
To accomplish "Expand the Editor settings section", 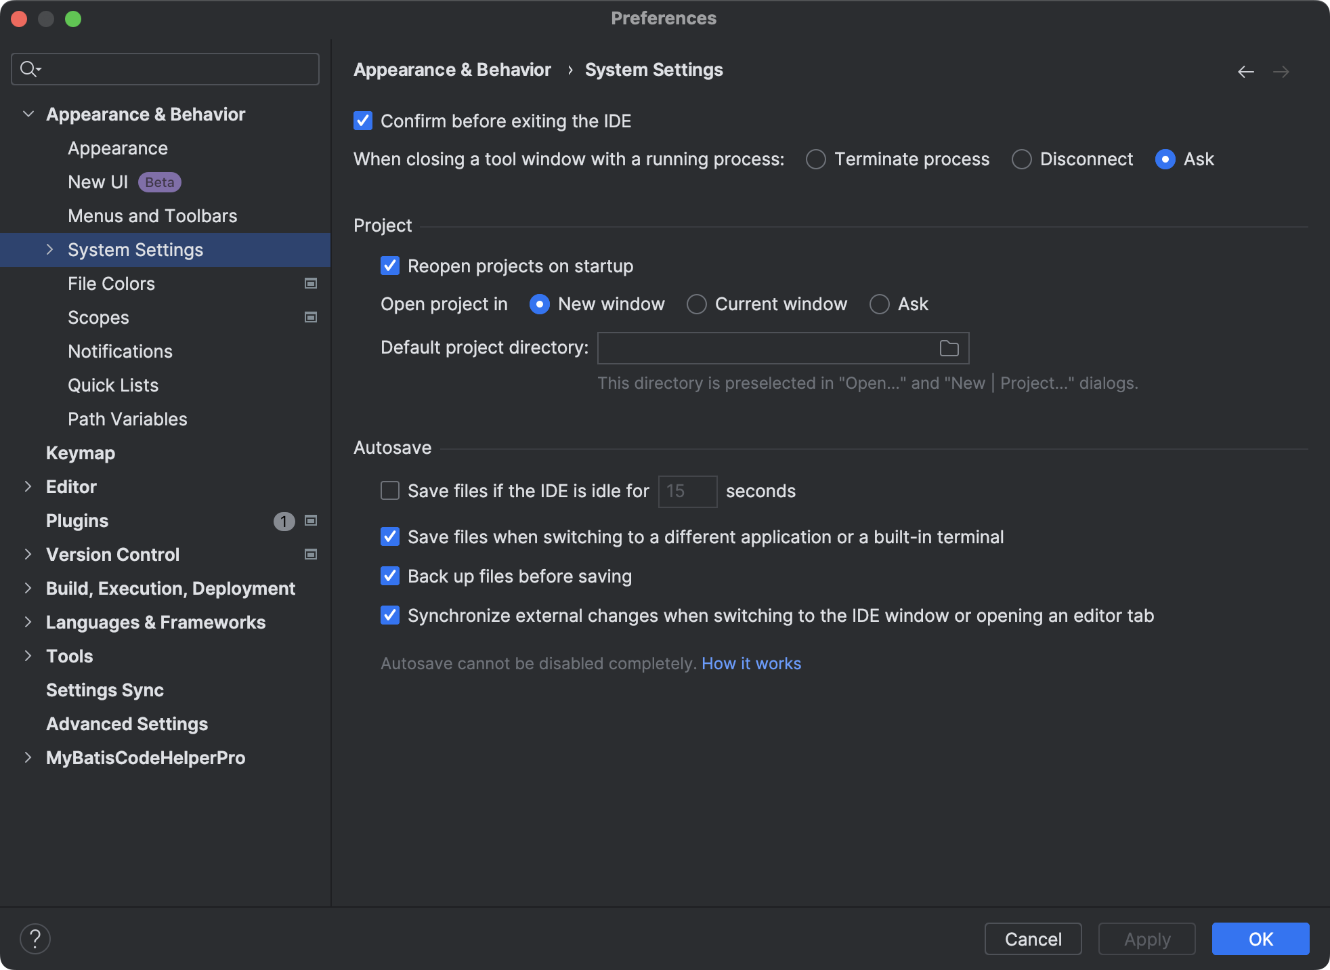I will (x=28, y=486).
